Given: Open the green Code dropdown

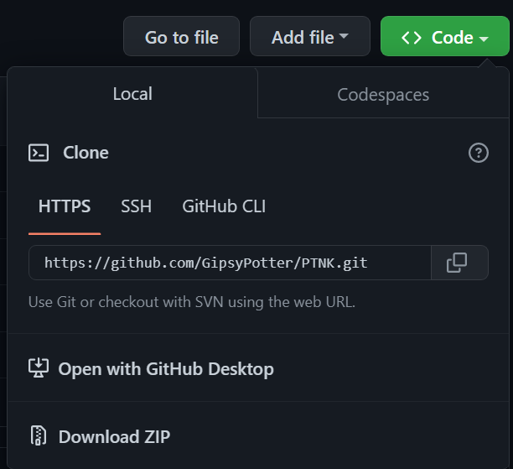Looking at the screenshot, I should click(444, 36).
